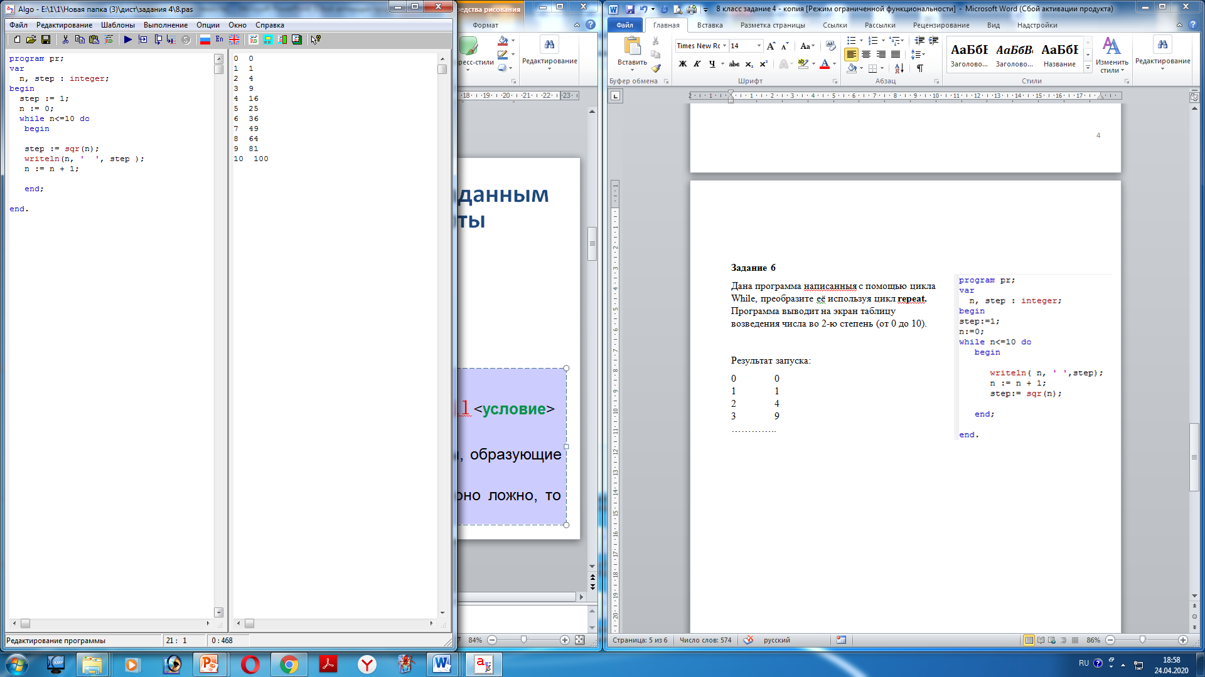Toggle paragraph marks display (¶)
The image size is (1205, 677).
(x=919, y=68)
